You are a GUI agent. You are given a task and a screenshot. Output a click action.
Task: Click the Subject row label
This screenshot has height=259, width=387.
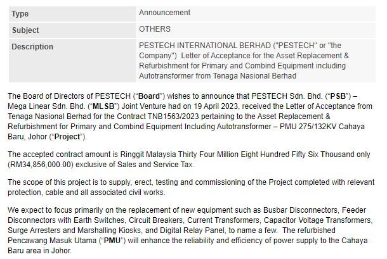[x=25, y=30]
